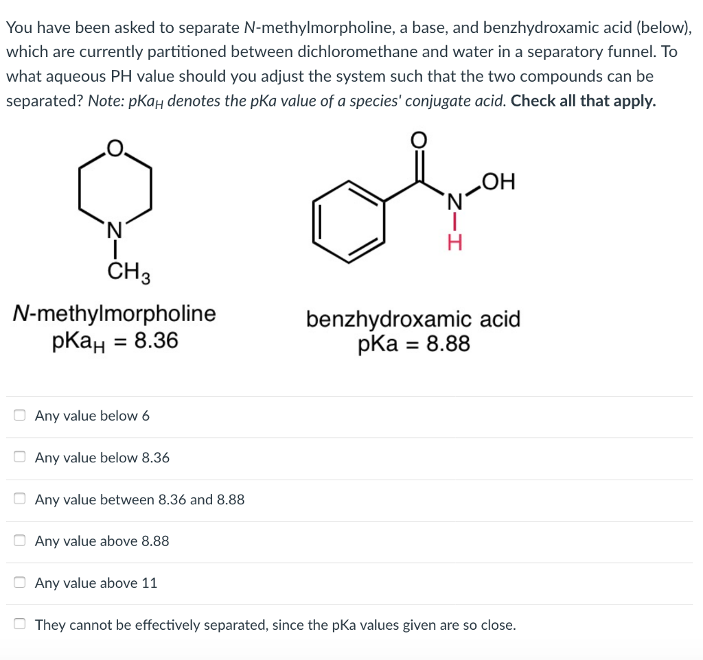The image size is (703, 660).
Task: Click the "Any value below 6" answer text
Action: pos(92,415)
